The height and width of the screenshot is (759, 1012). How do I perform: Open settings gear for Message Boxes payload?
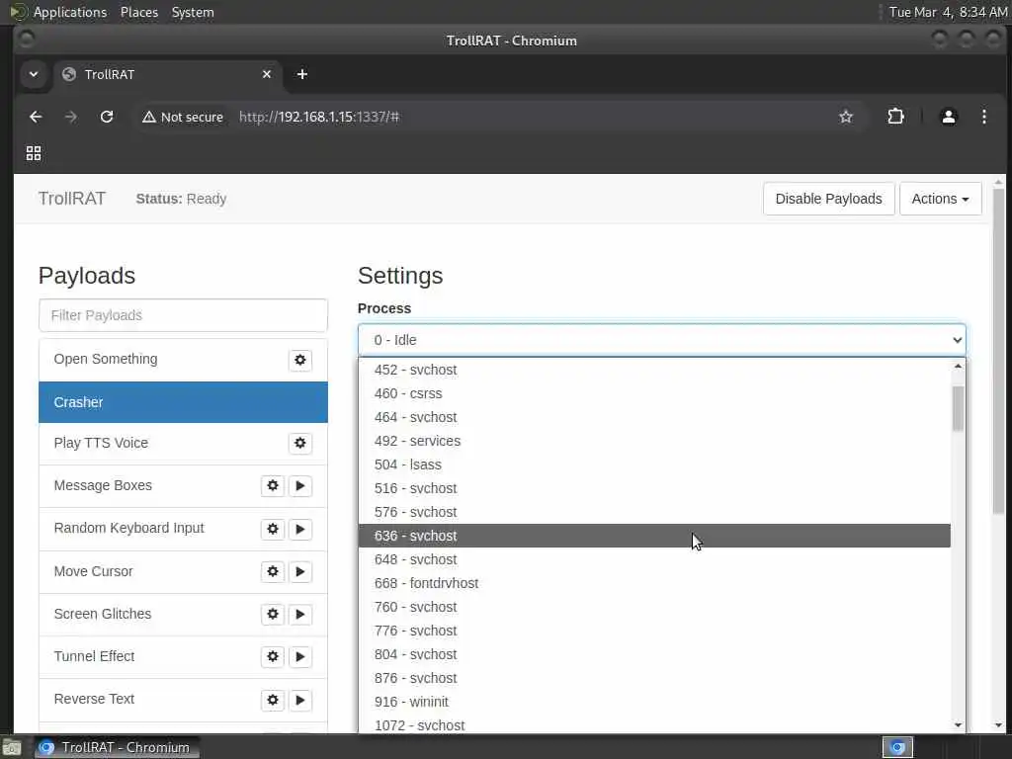(x=273, y=485)
